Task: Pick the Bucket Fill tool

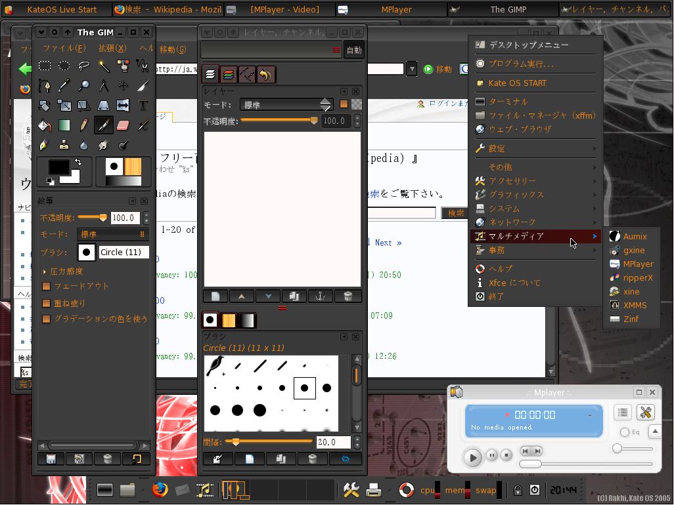Action: pyautogui.click(x=45, y=125)
